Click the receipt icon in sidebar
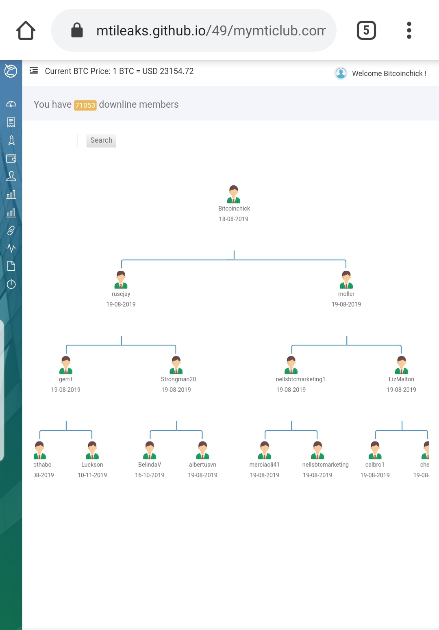 (x=11, y=122)
